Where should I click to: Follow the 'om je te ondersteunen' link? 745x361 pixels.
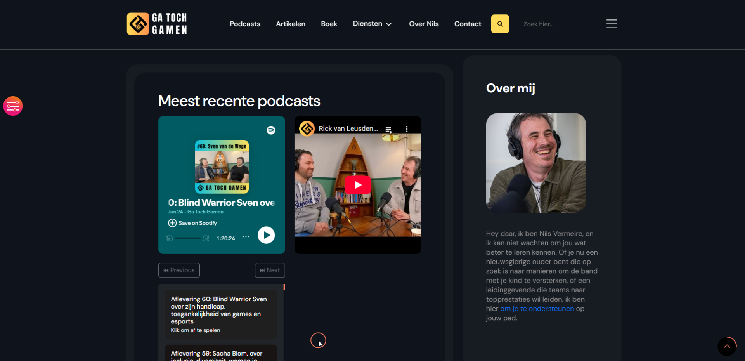(x=537, y=309)
